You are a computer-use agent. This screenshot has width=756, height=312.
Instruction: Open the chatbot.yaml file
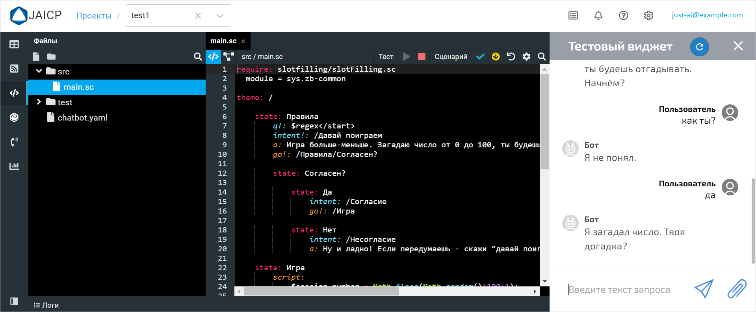point(82,118)
